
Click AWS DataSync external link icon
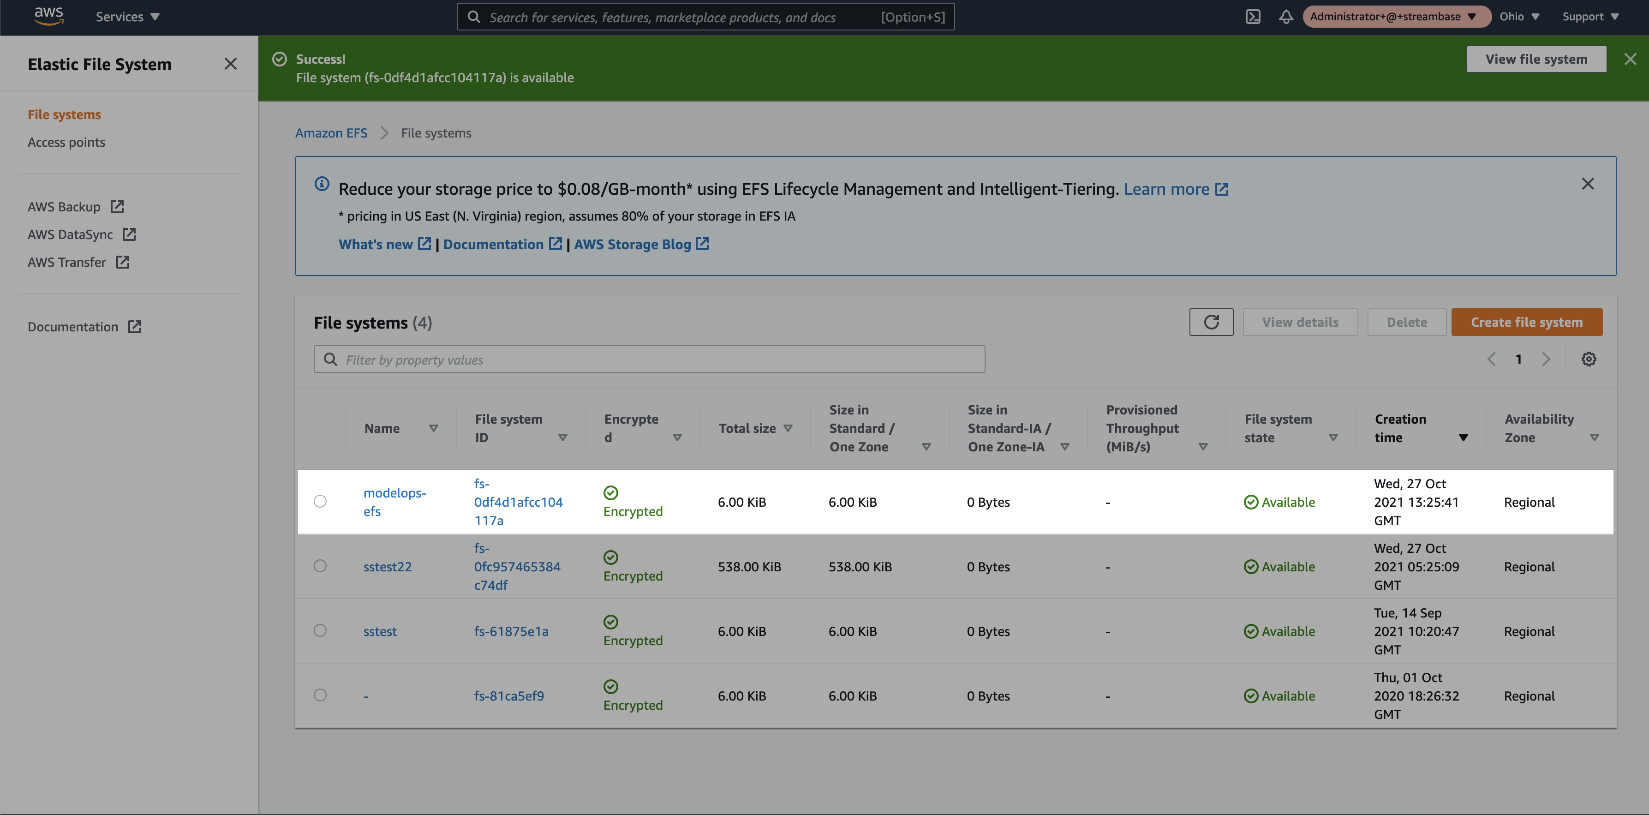(x=129, y=234)
